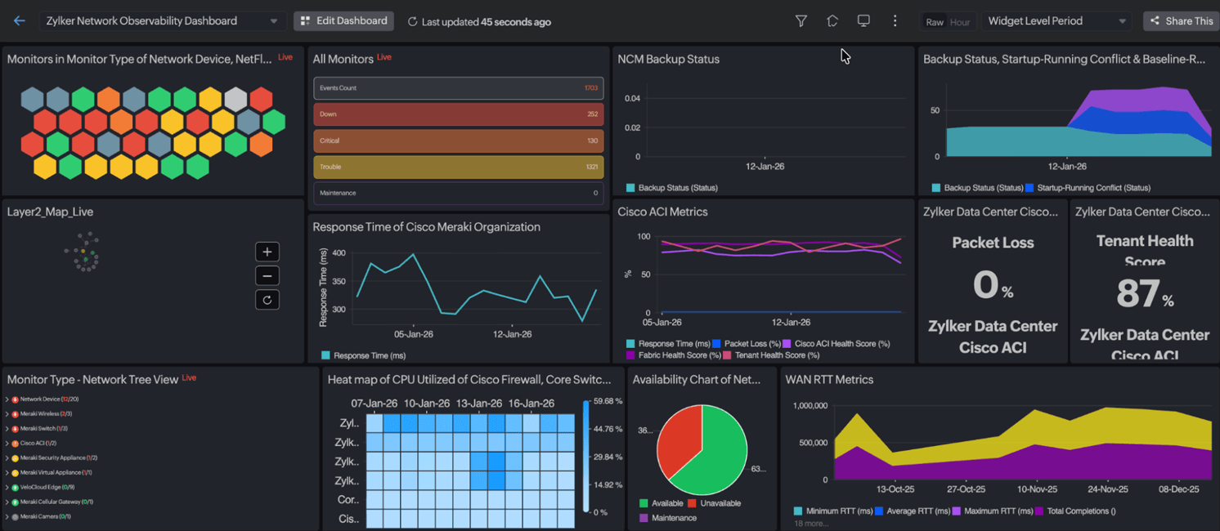Click the alarm escalation icon next to the filter
The image size is (1220, 531).
pyautogui.click(x=832, y=20)
